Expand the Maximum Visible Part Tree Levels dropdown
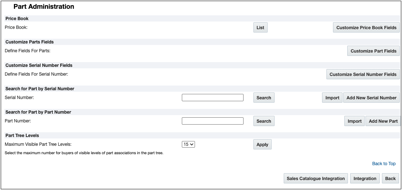The height and width of the screenshot is (190, 402). 189,144
